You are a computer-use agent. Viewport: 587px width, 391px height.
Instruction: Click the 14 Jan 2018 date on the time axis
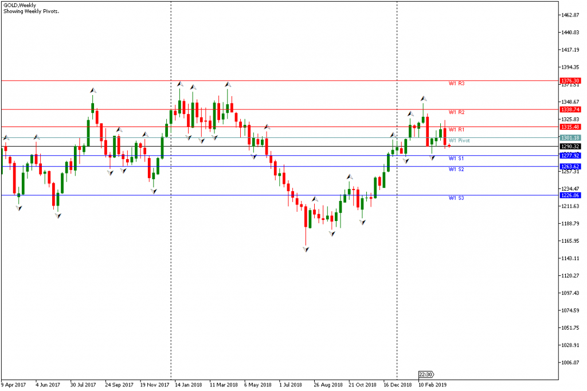tap(188, 385)
